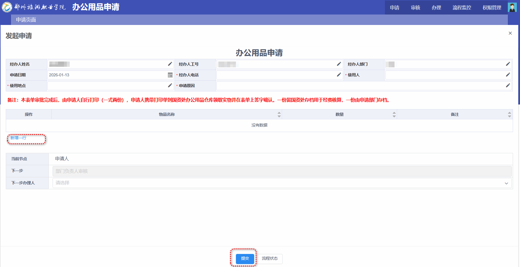Click the edit pencil in 申请原因 field
520x267 pixels.
[x=508, y=86]
